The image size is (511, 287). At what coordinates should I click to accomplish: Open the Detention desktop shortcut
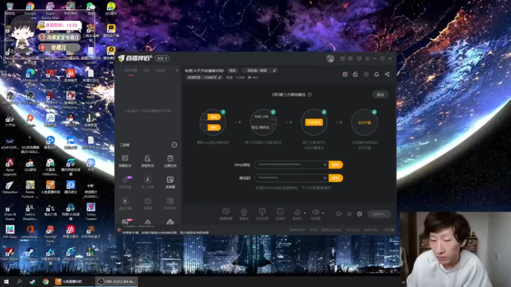[x=10, y=188]
